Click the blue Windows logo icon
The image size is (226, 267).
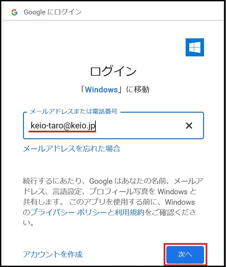195,47
